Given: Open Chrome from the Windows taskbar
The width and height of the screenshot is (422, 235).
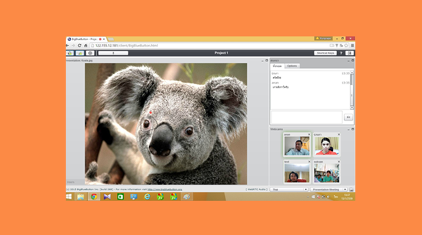Looking at the screenshot, I should pyautogui.click(x=93, y=197).
